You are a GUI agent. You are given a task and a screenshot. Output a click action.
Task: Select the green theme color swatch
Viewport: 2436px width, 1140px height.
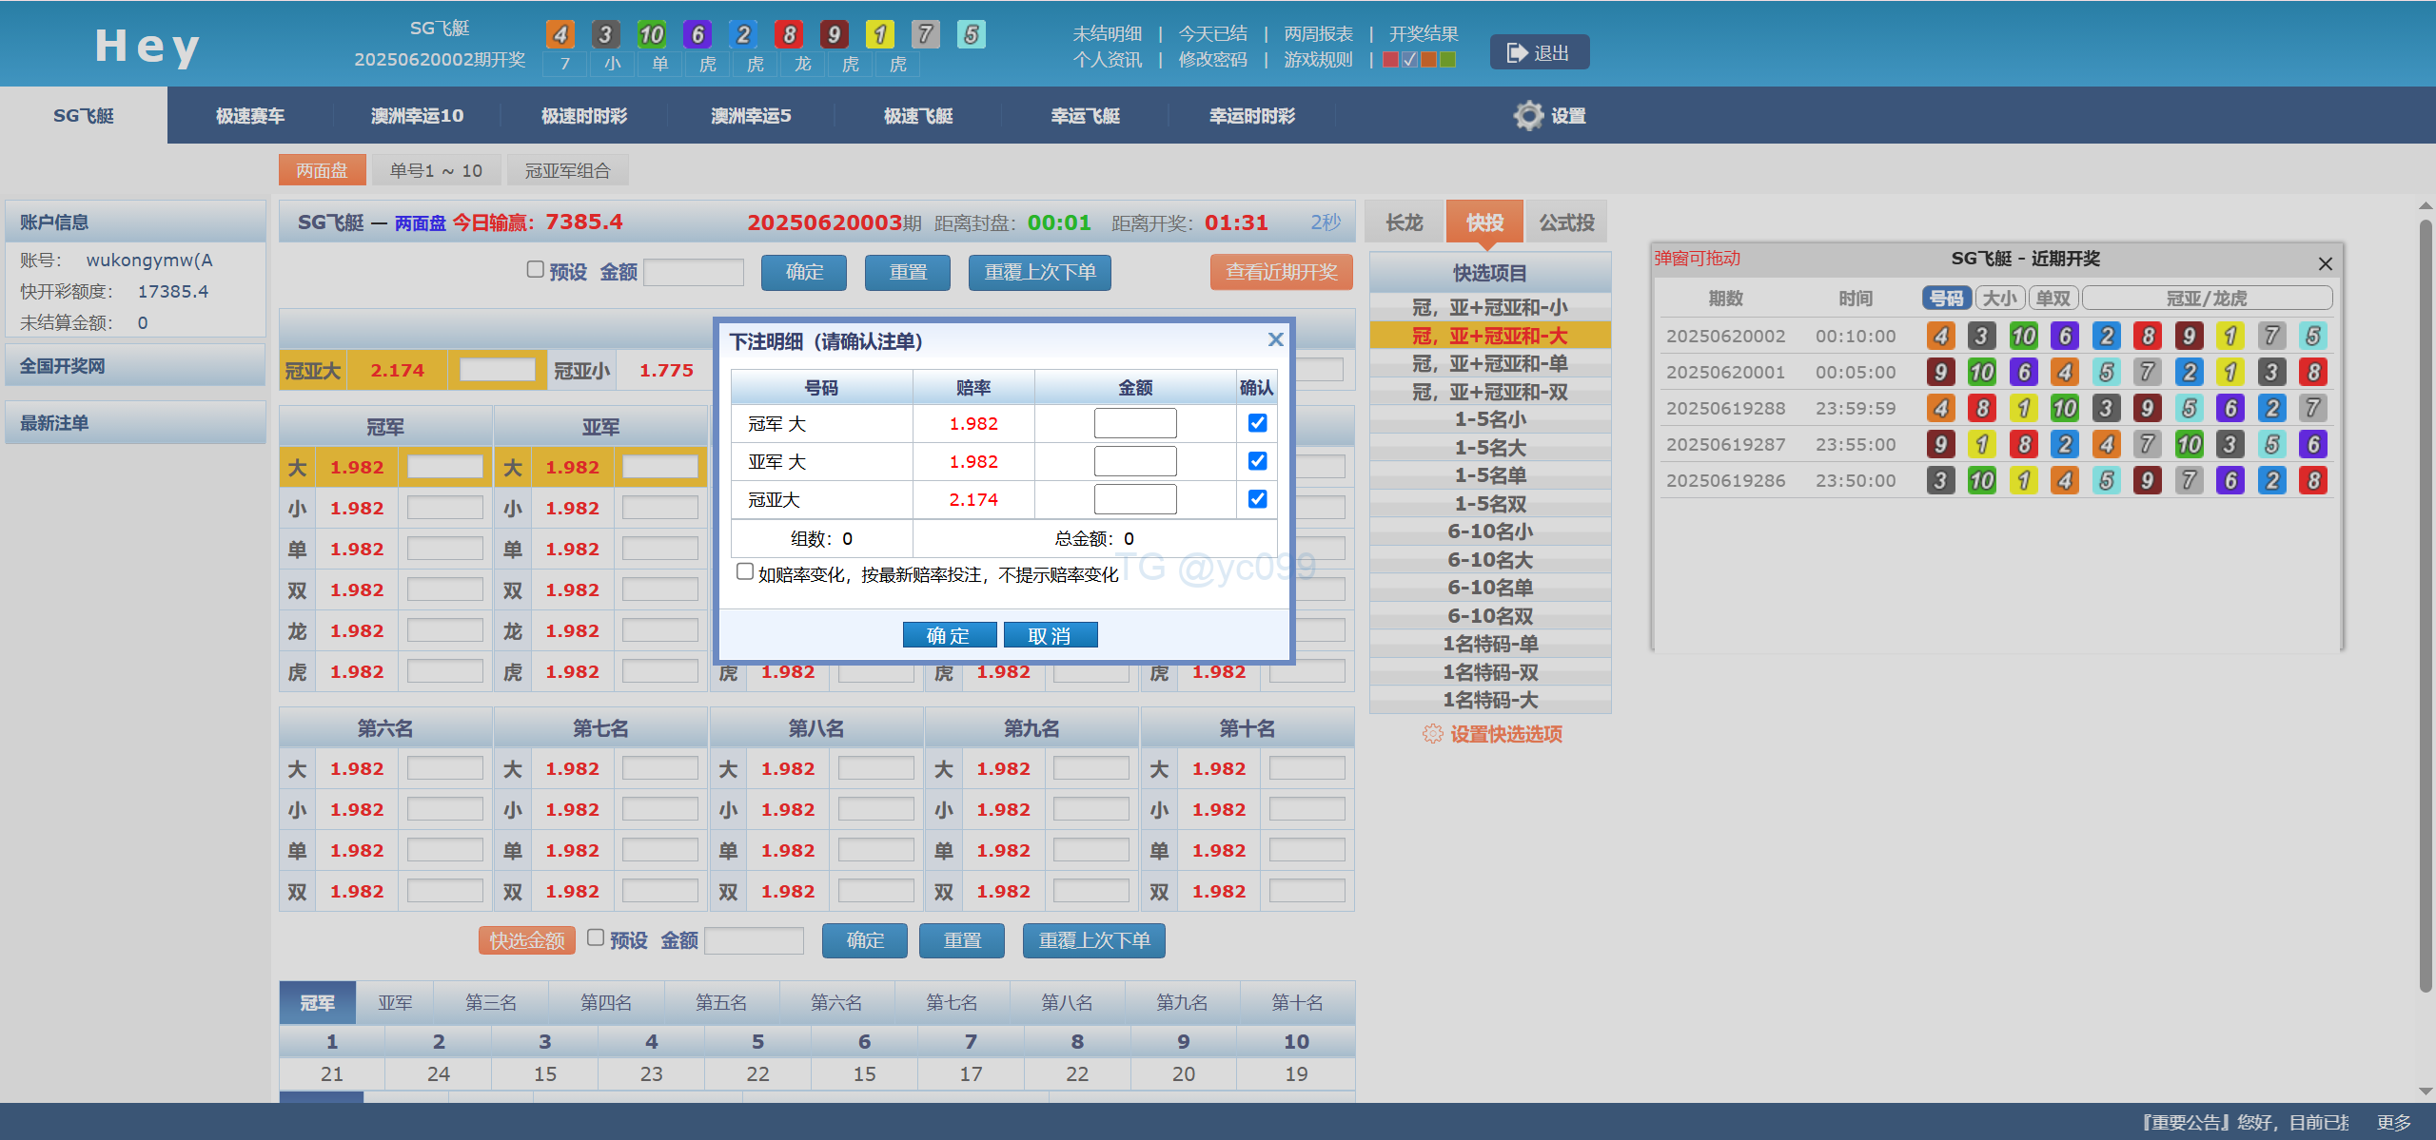tap(1447, 60)
